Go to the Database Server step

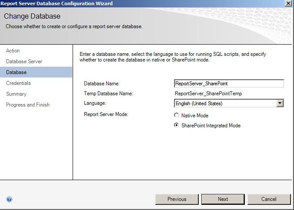click(x=24, y=61)
